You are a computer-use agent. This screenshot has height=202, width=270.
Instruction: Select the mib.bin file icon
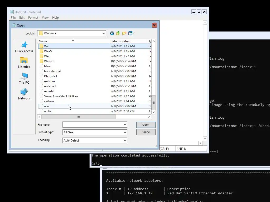[41, 81]
